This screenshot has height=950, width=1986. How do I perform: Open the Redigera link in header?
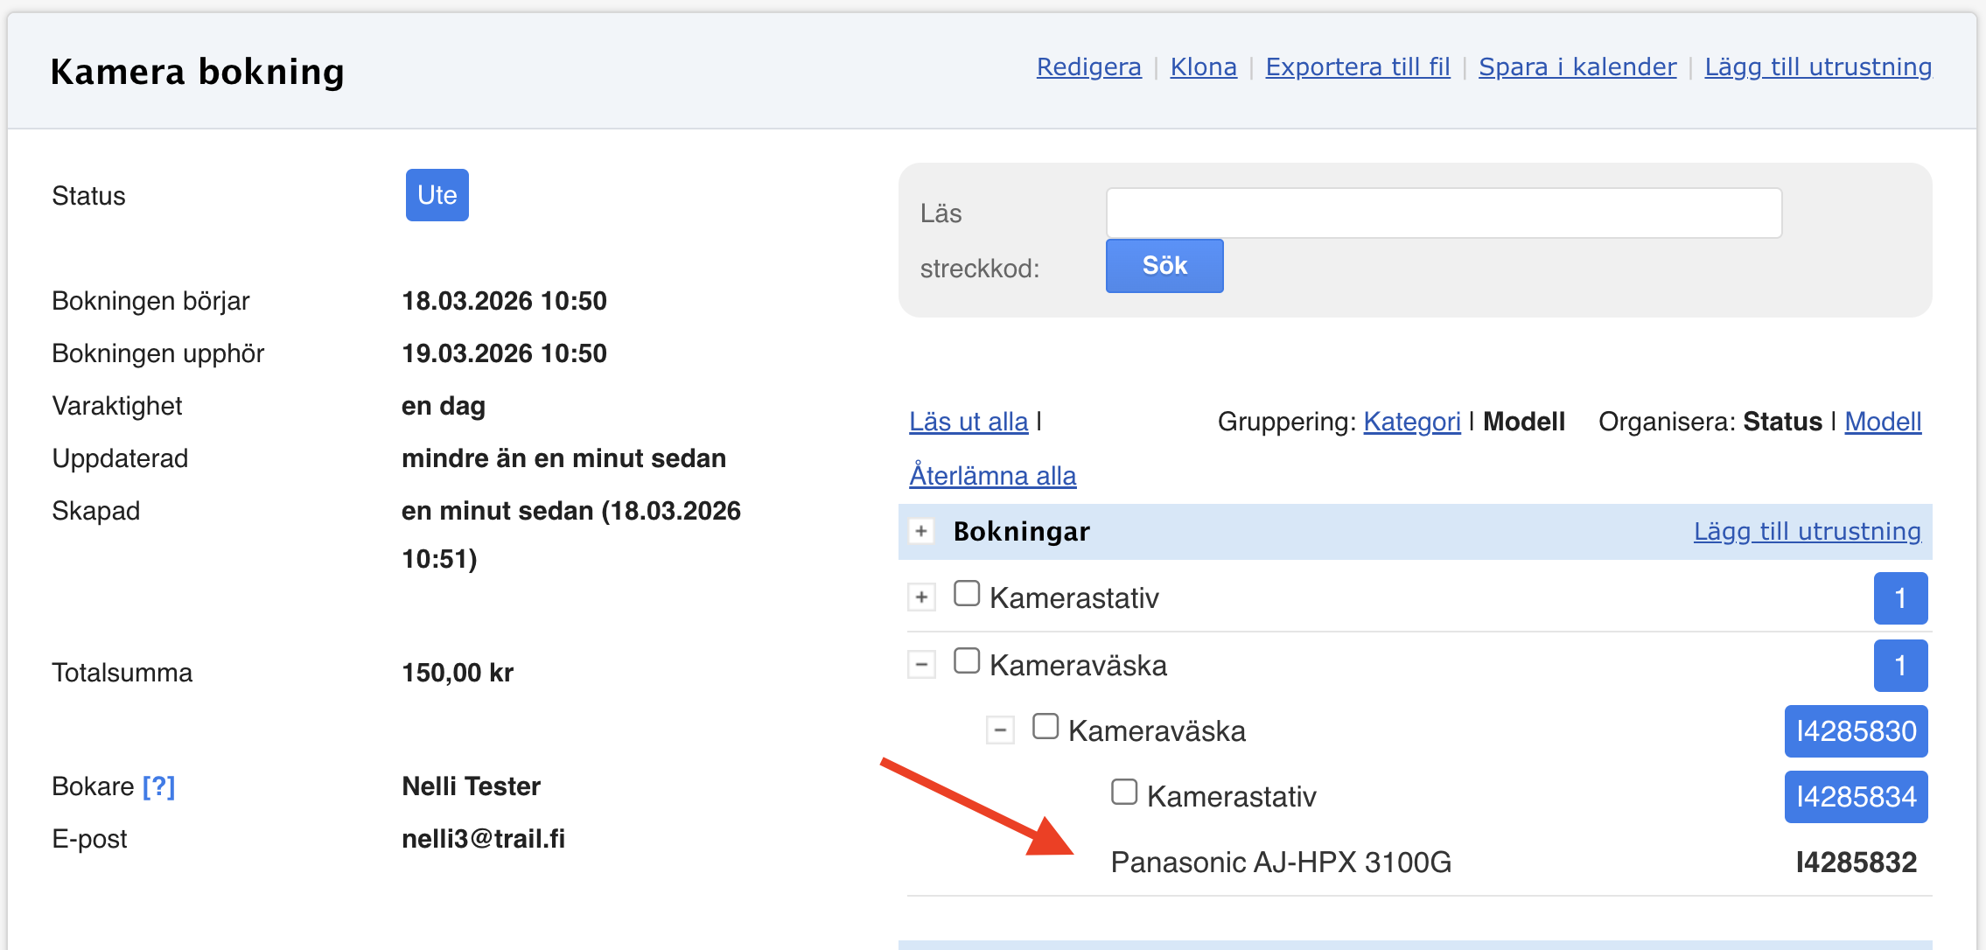click(x=1088, y=67)
